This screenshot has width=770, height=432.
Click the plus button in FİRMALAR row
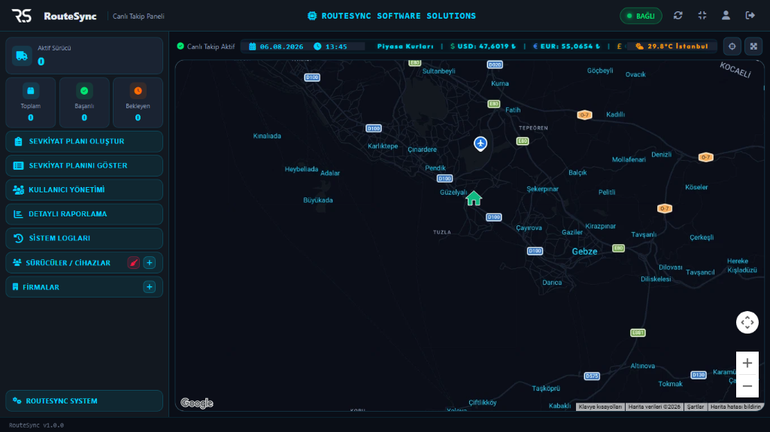[x=150, y=287]
